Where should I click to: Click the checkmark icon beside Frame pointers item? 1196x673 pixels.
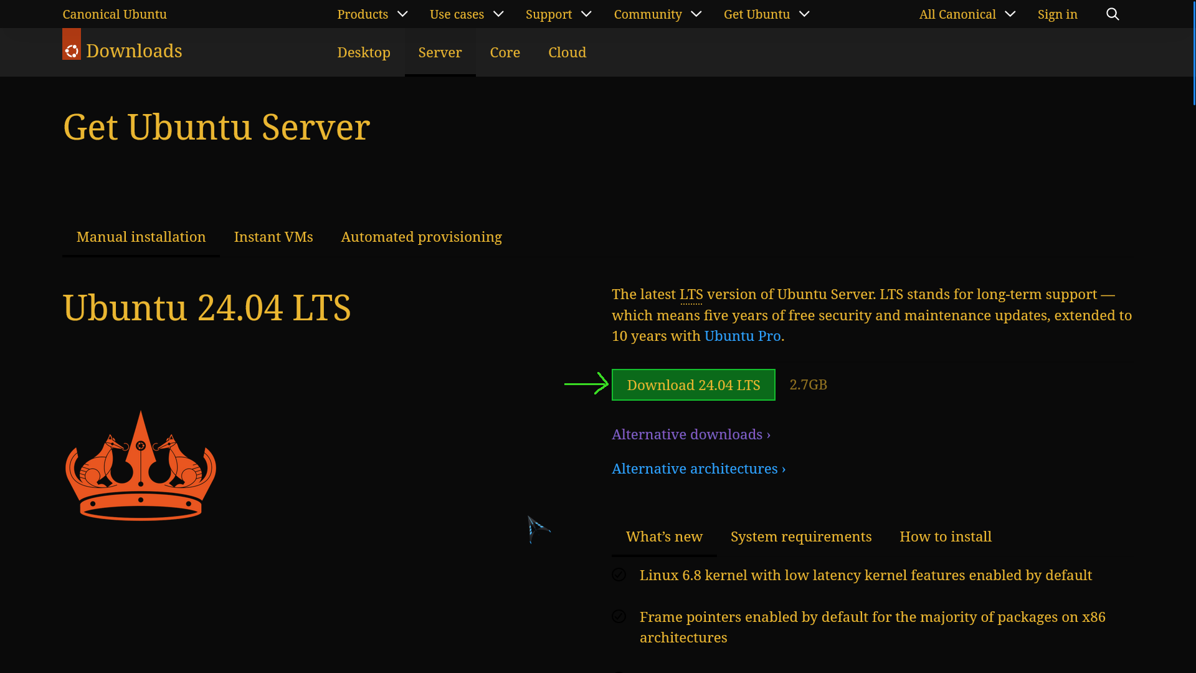[x=619, y=616]
